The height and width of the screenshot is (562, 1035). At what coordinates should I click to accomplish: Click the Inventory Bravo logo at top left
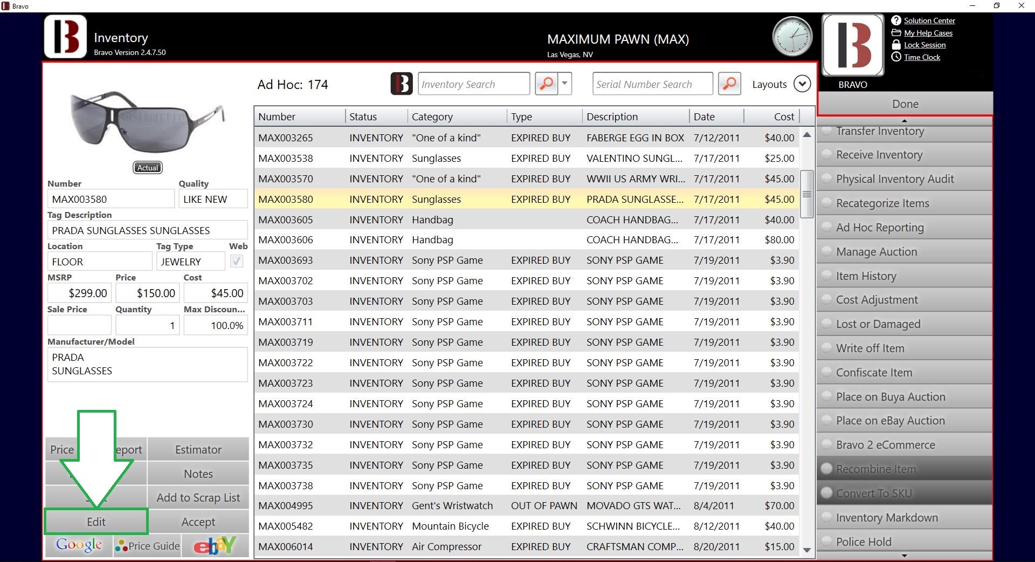pos(65,37)
